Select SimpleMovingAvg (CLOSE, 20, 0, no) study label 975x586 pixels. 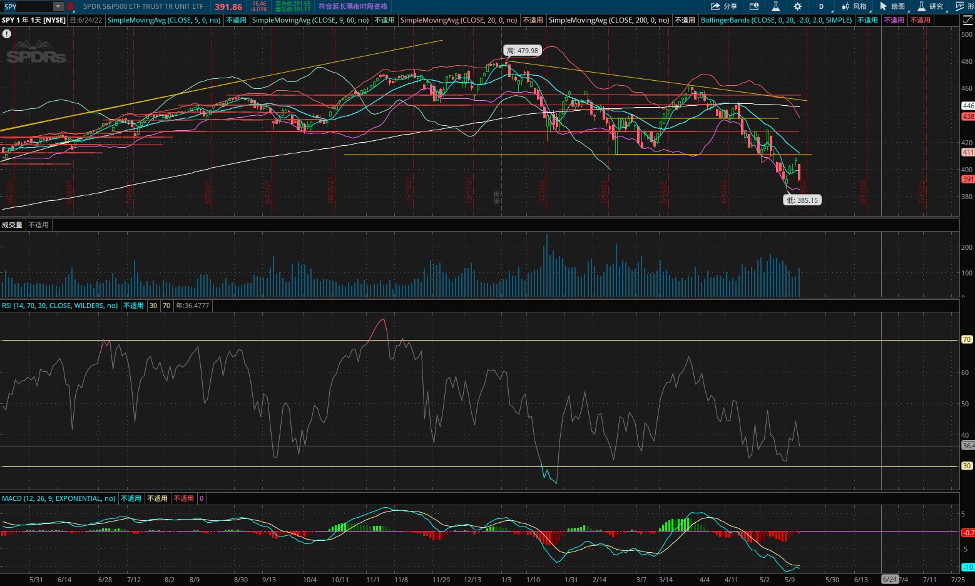(459, 20)
